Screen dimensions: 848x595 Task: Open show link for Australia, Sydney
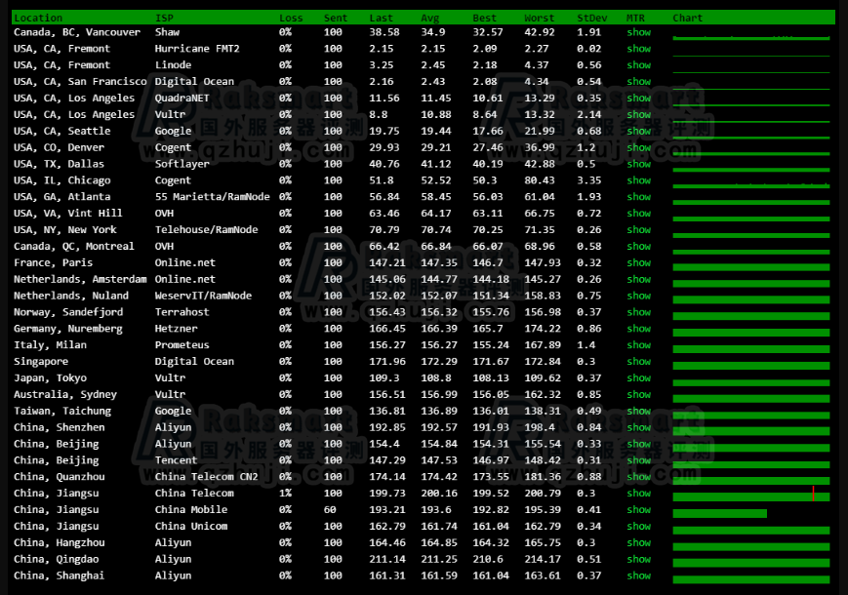click(x=639, y=394)
